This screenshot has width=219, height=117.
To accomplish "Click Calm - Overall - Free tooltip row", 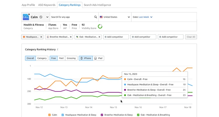I will click(155, 79).
